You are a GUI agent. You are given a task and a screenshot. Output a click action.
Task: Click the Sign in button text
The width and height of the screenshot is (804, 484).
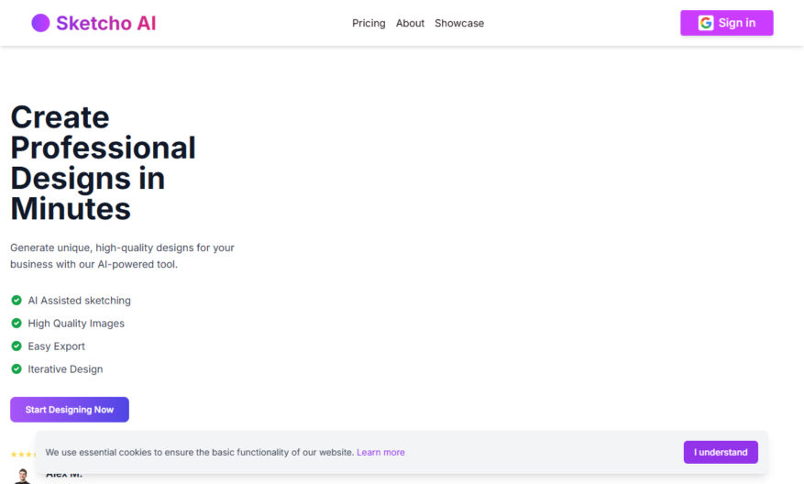[737, 23]
